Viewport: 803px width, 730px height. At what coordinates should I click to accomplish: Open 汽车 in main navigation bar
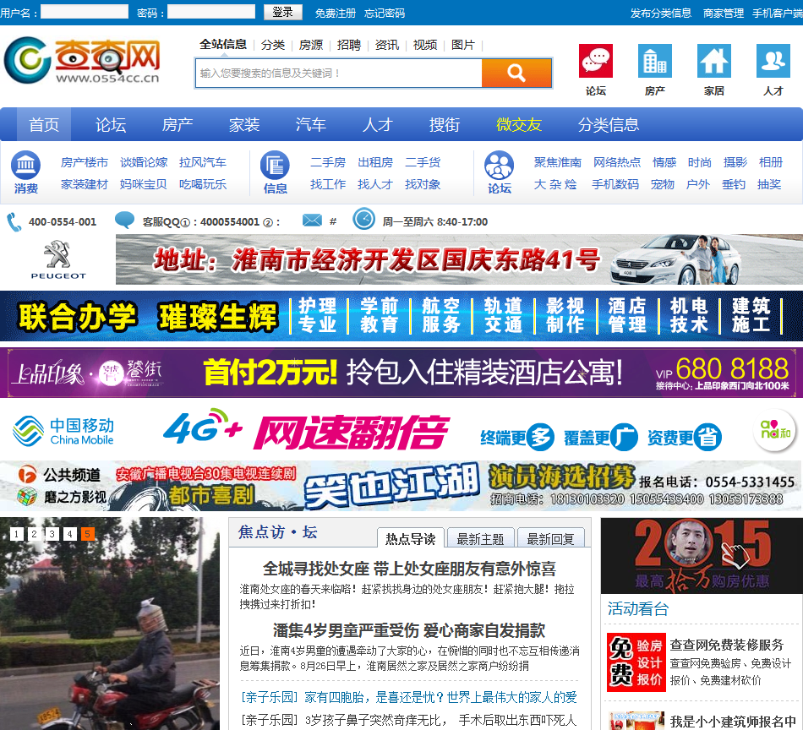coord(311,124)
